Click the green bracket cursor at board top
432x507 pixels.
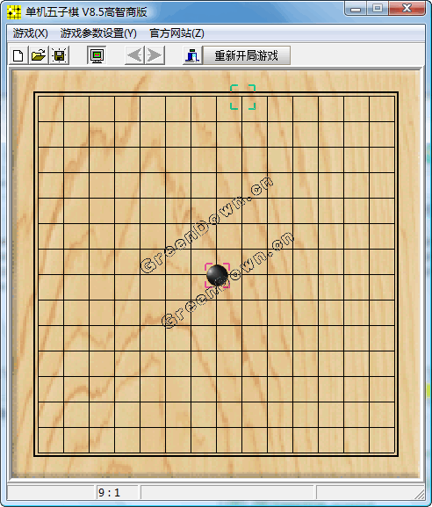coord(242,97)
